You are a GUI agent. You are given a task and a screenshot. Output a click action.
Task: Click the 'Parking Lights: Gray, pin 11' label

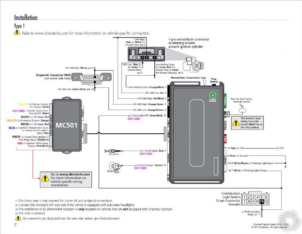251,213
